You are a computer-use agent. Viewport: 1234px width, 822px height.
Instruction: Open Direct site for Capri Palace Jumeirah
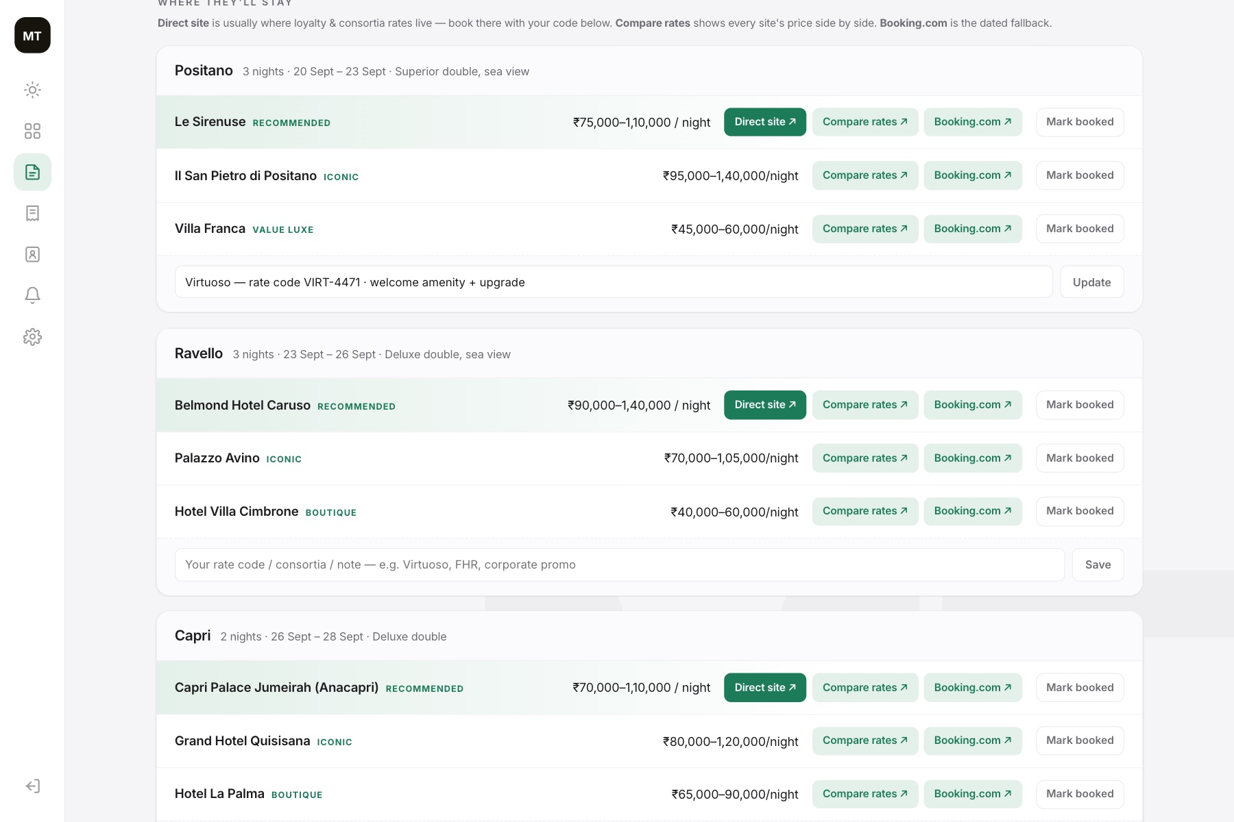pos(765,688)
